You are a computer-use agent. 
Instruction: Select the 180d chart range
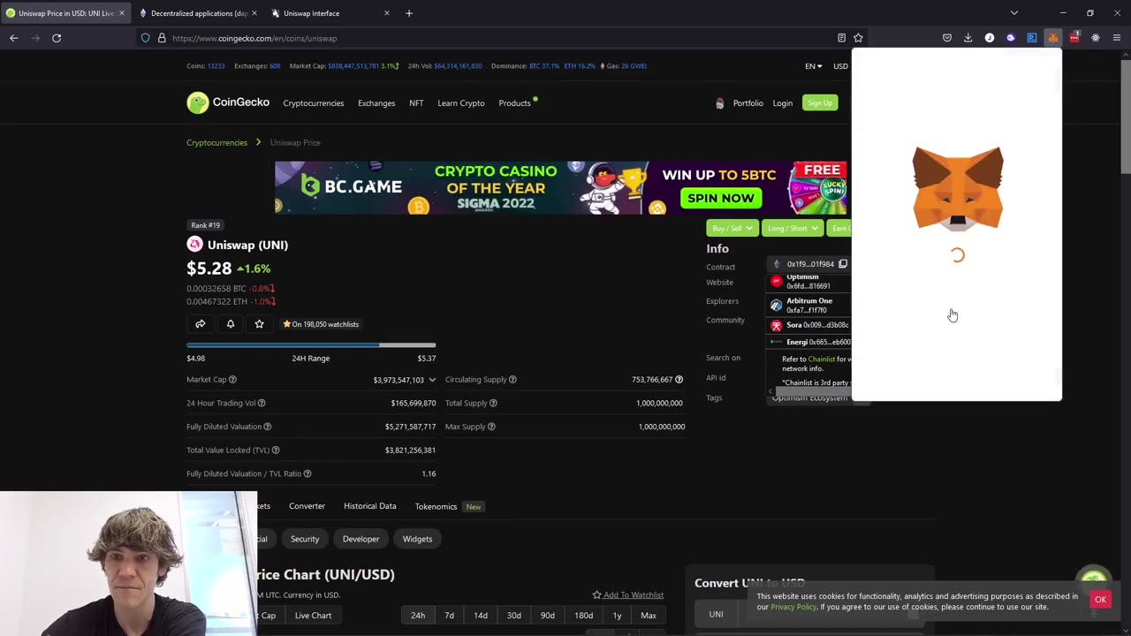pyautogui.click(x=583, y=616)
